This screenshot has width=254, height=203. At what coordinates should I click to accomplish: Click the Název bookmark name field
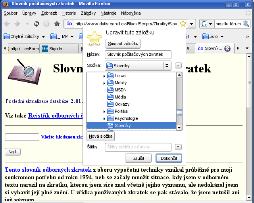coord(138,55)
